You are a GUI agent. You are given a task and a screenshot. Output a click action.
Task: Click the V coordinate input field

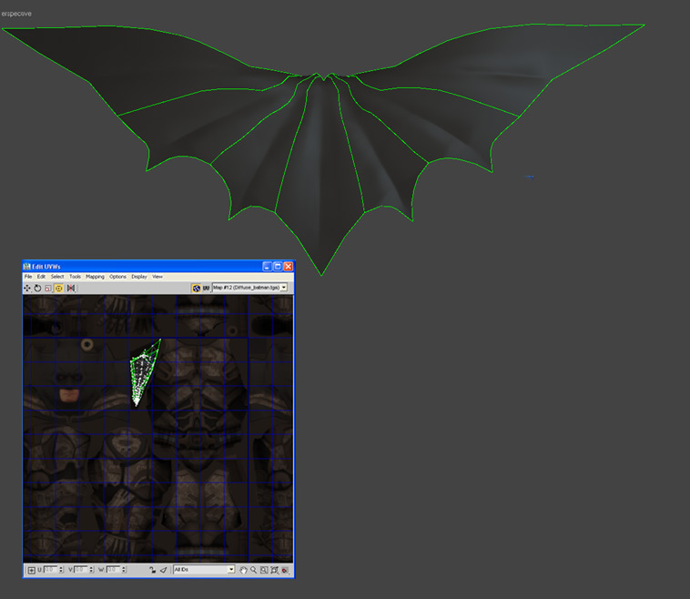(81, 570)
